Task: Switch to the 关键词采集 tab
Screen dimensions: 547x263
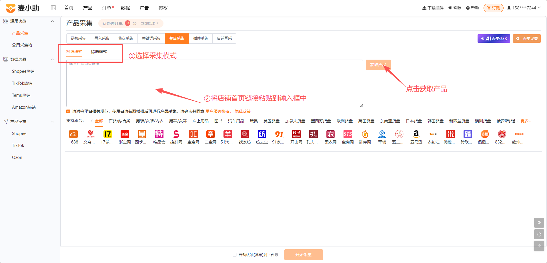Action: (151, 39)
